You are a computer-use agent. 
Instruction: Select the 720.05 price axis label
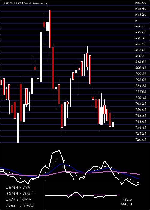[x=141, y=139]
